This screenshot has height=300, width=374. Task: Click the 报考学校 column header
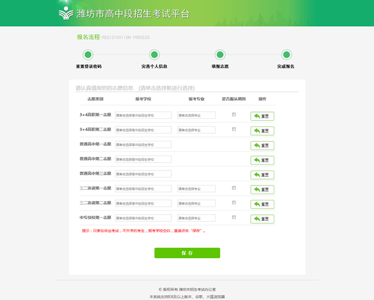[143, 99]
